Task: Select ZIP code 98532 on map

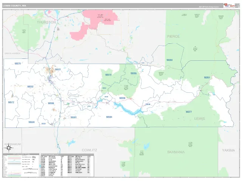Action: 30,87
